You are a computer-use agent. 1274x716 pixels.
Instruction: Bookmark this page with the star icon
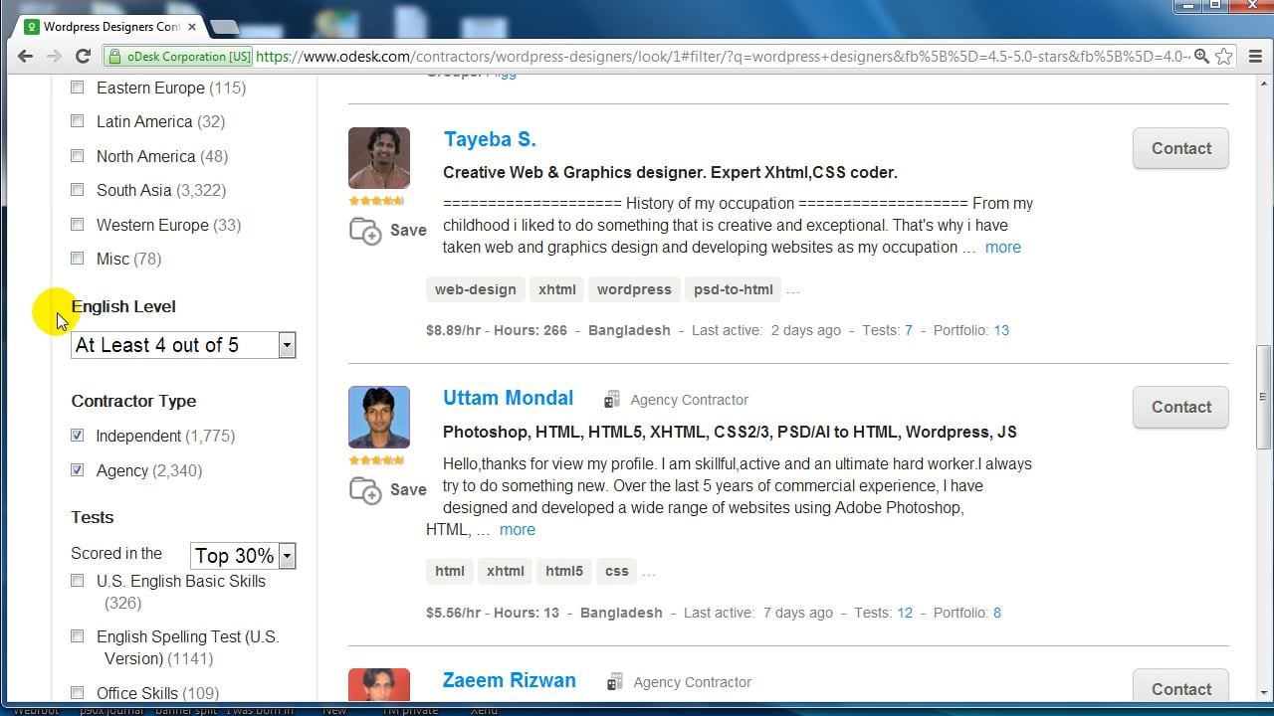click(1225, 57)
